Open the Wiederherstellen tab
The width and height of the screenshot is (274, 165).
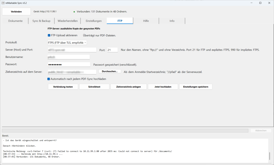(68, 21)
